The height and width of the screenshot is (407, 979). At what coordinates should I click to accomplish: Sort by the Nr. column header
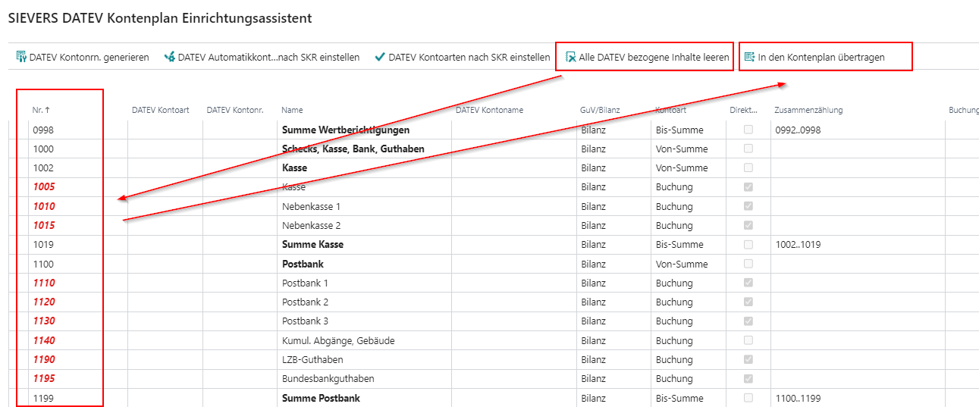click(41, 110)
